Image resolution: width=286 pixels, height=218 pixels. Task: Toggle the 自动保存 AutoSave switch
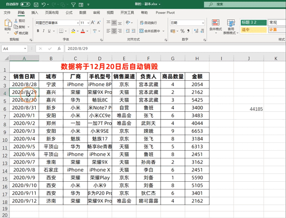(x=25, y=4)
